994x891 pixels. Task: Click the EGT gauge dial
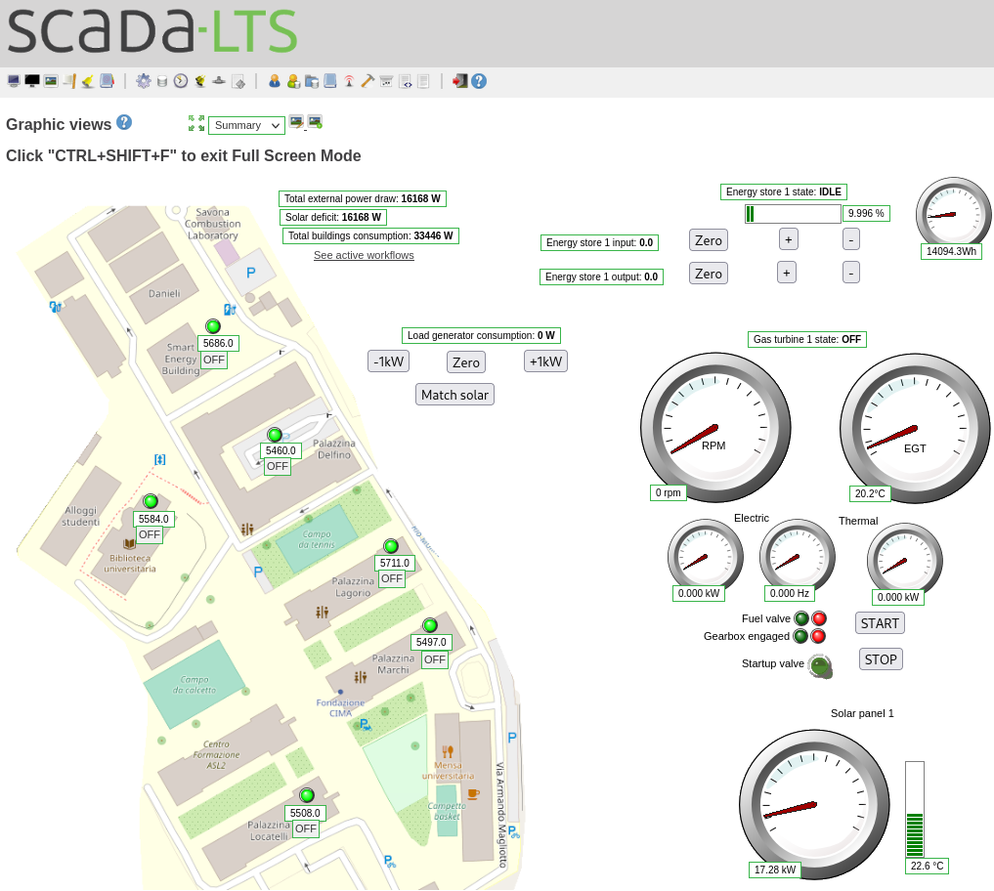[915, 428]
